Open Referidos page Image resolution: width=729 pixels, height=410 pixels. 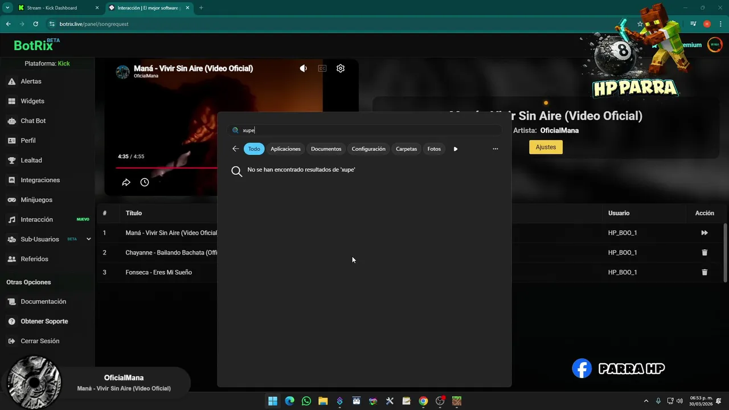(34, 259)
